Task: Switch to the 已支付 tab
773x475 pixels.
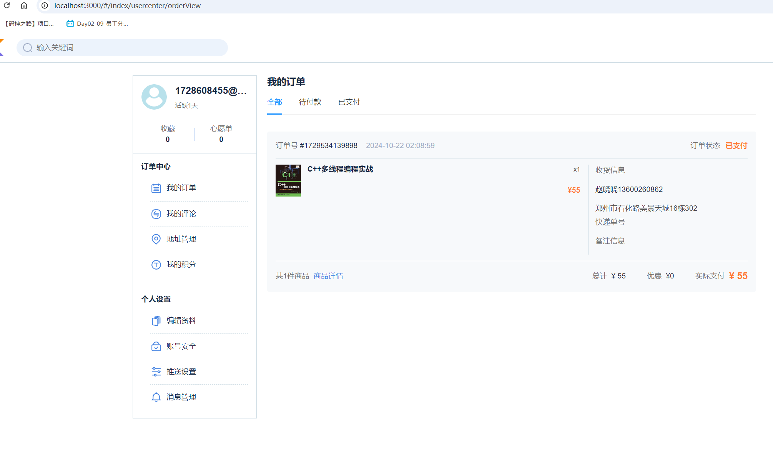Action: coord(349,102)
